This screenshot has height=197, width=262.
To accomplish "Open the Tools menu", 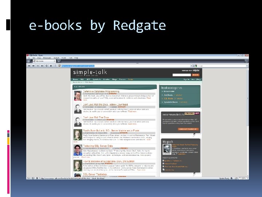I will pyautogui.click(x=71, y=58).
